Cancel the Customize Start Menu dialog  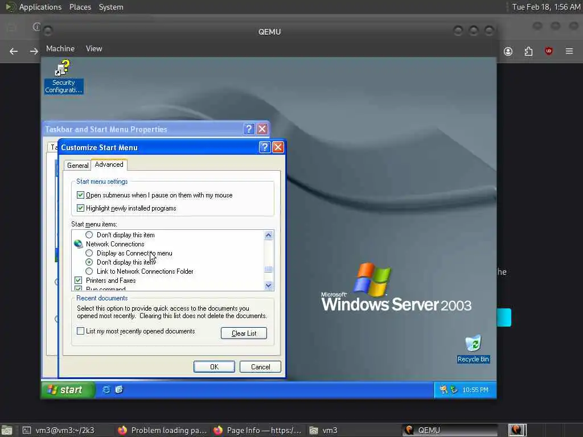tap(260, 367)
